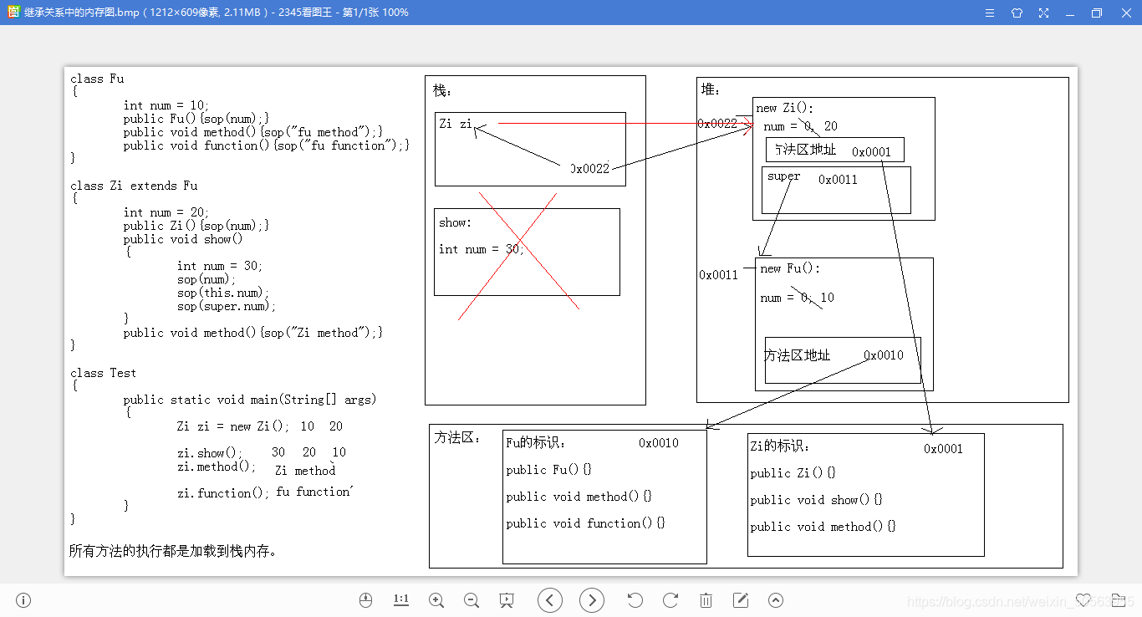Click the "Zi zi" variable in stack
Screen dimensions: 1142x617
456,124
